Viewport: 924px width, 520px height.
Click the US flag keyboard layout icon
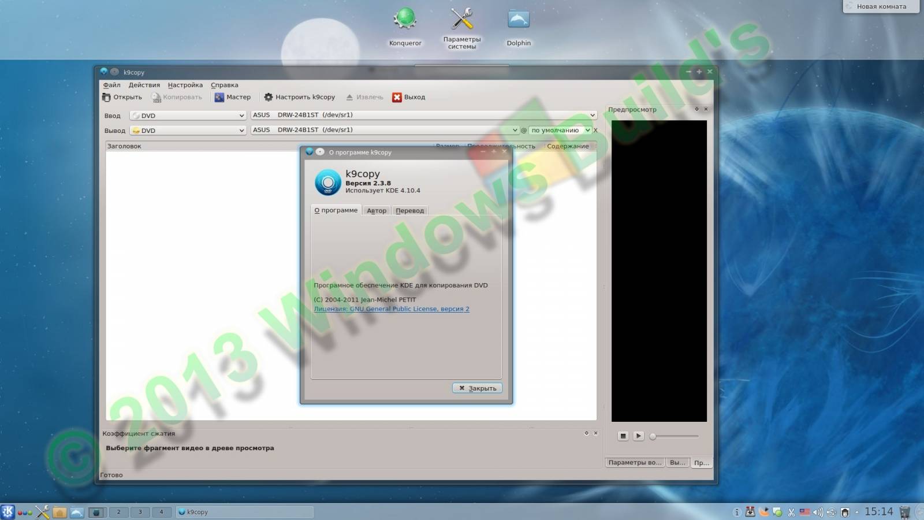pyautogui.click(x=804, y=512)
